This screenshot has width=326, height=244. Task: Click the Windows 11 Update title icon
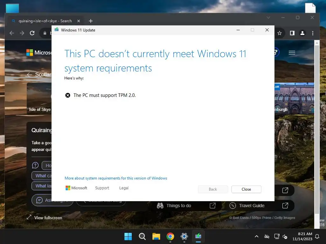tap(57, 30)
